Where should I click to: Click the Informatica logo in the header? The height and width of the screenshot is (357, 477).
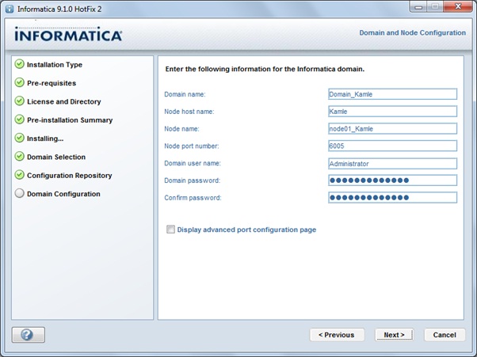pos(68,34)
